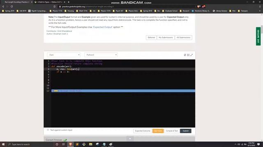Screen dimensions: 263x147
Task: Click the Brave rewards triangle icon
Action: [203, 7]
